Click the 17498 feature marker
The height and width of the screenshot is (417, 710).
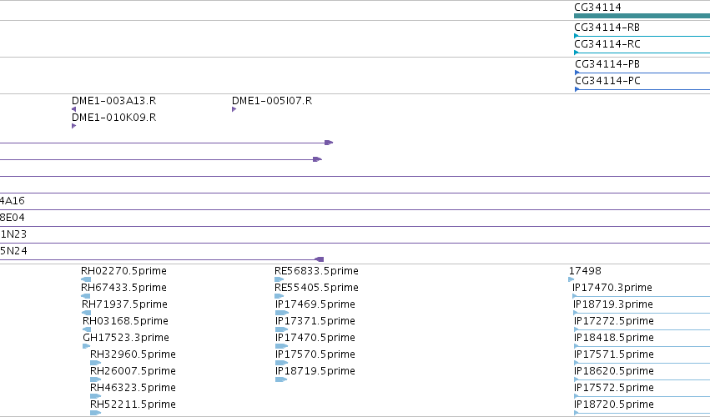tap(571, 279)
